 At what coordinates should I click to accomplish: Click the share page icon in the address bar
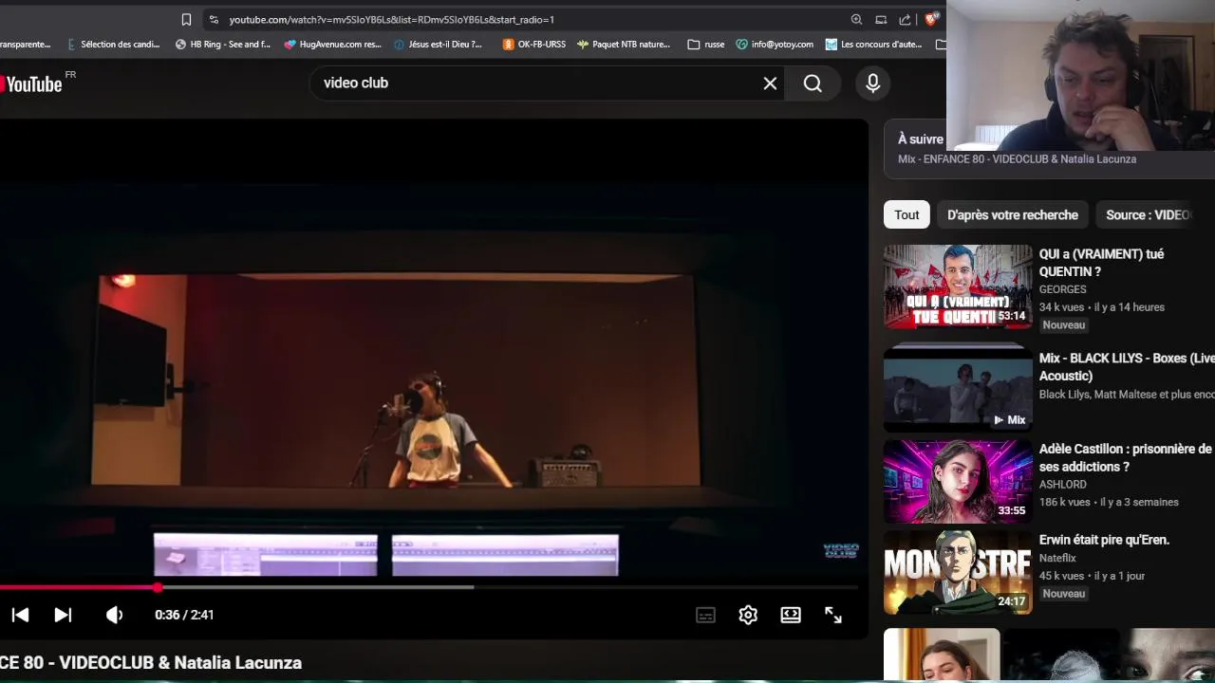[x=905, y=19]
